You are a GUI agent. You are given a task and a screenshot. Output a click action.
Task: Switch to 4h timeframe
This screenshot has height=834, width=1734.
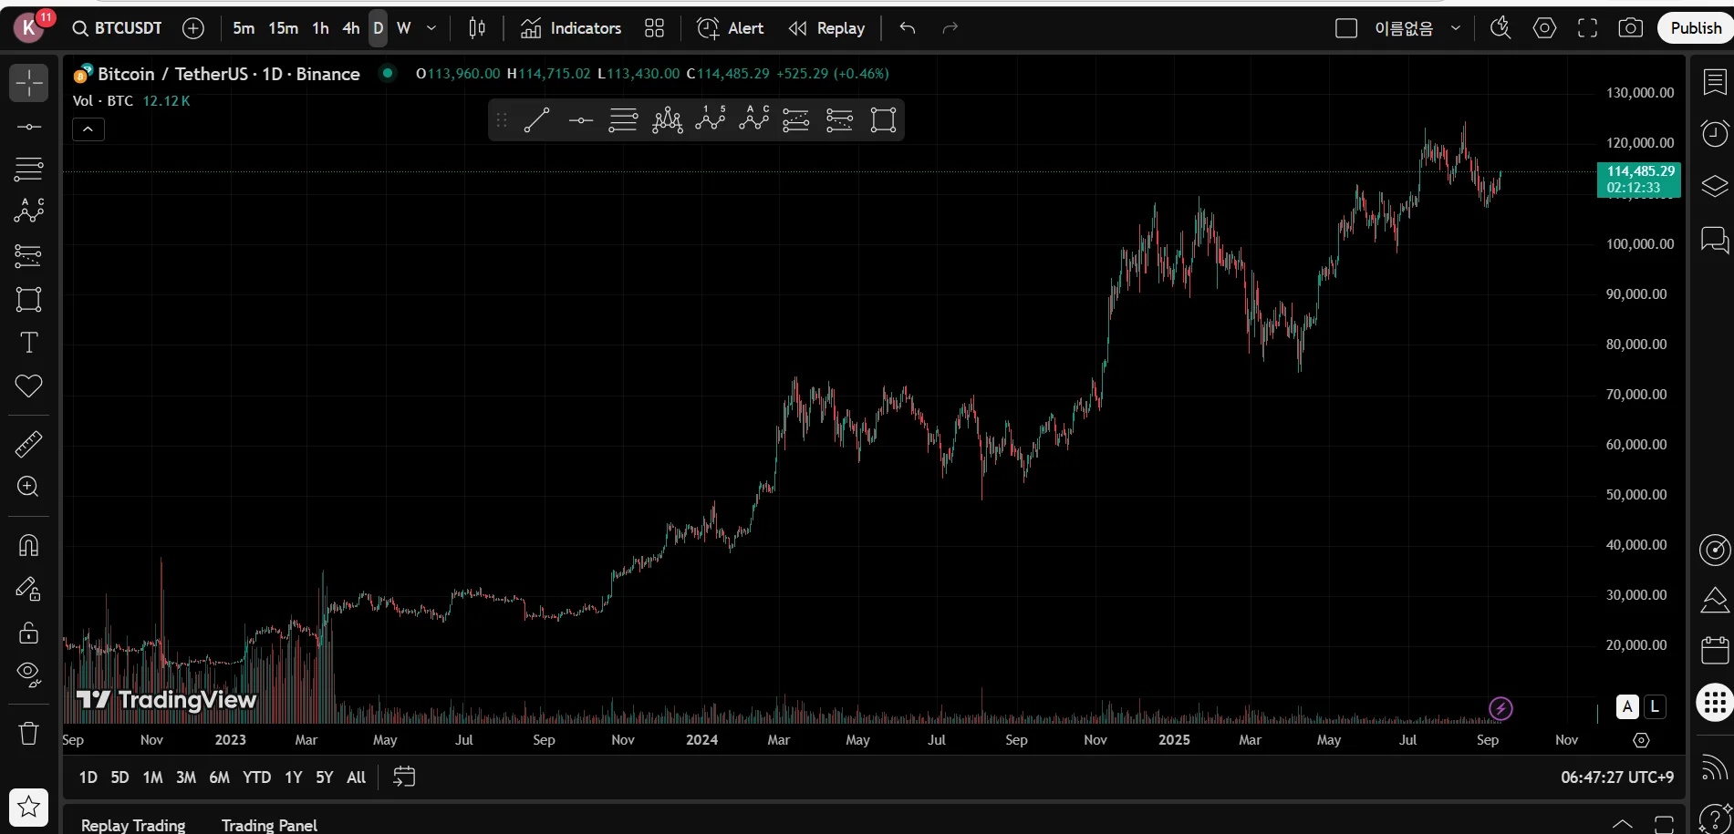[x=351, y=28]
